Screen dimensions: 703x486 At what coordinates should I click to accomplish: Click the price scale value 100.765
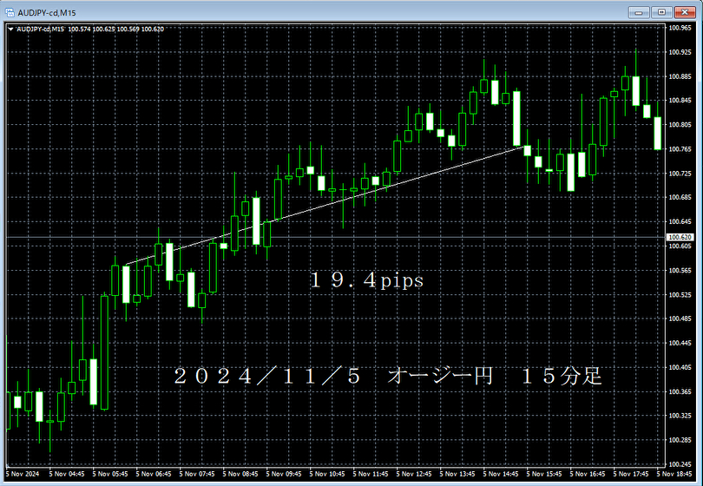[680, 149]
